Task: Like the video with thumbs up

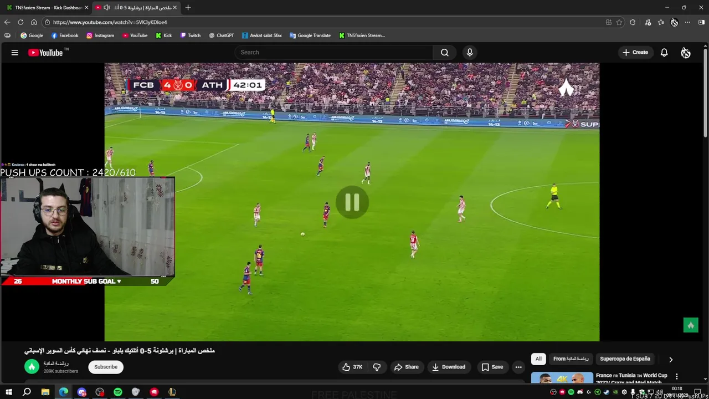Action: pyautogui.click(x=352, y=367)
